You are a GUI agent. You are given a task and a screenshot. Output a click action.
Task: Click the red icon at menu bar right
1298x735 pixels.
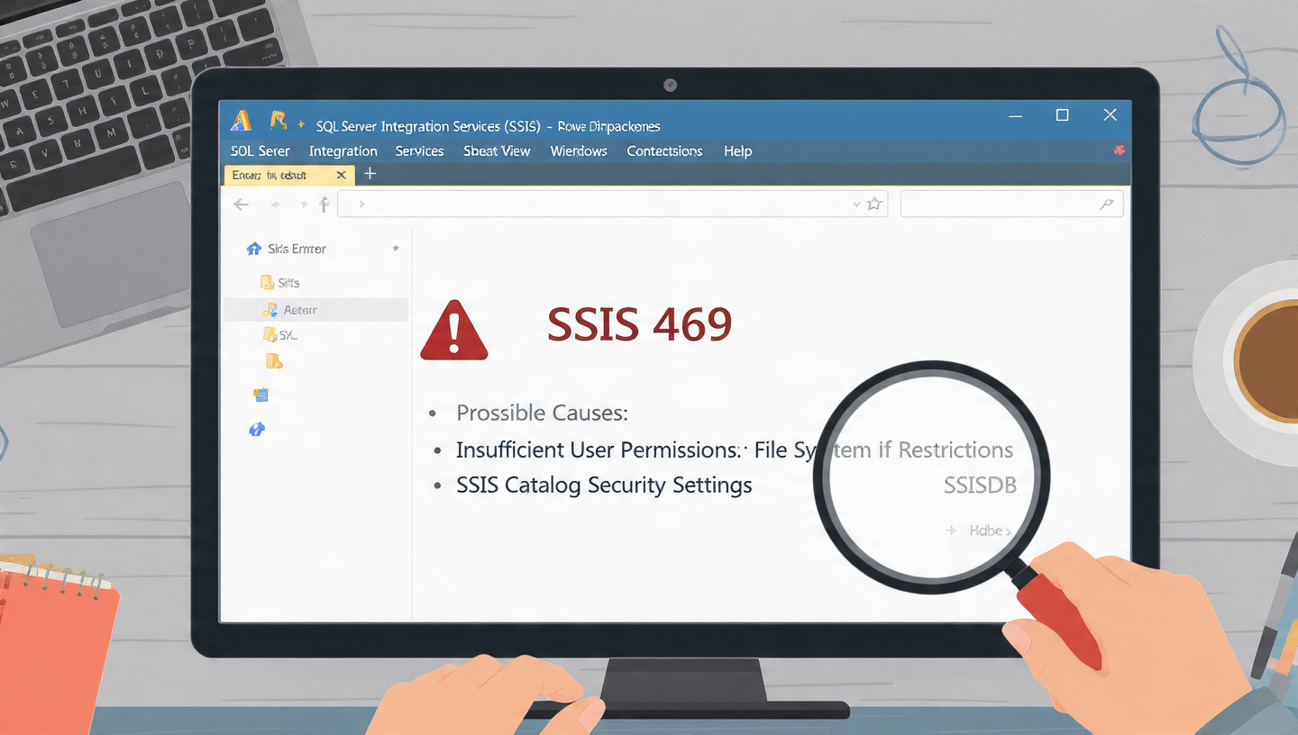pos(1120,150)
